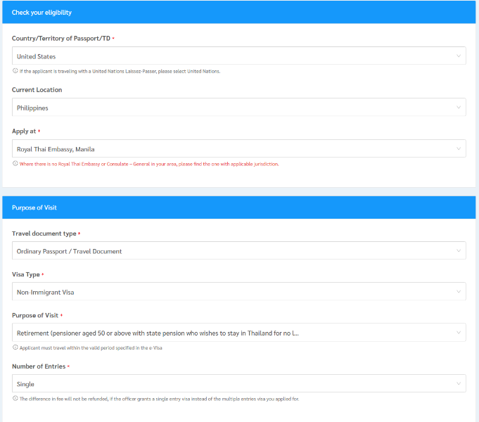Click the 'Check your eligibility' section header
This screenshot has height=422, width=479.
(41, 13)
